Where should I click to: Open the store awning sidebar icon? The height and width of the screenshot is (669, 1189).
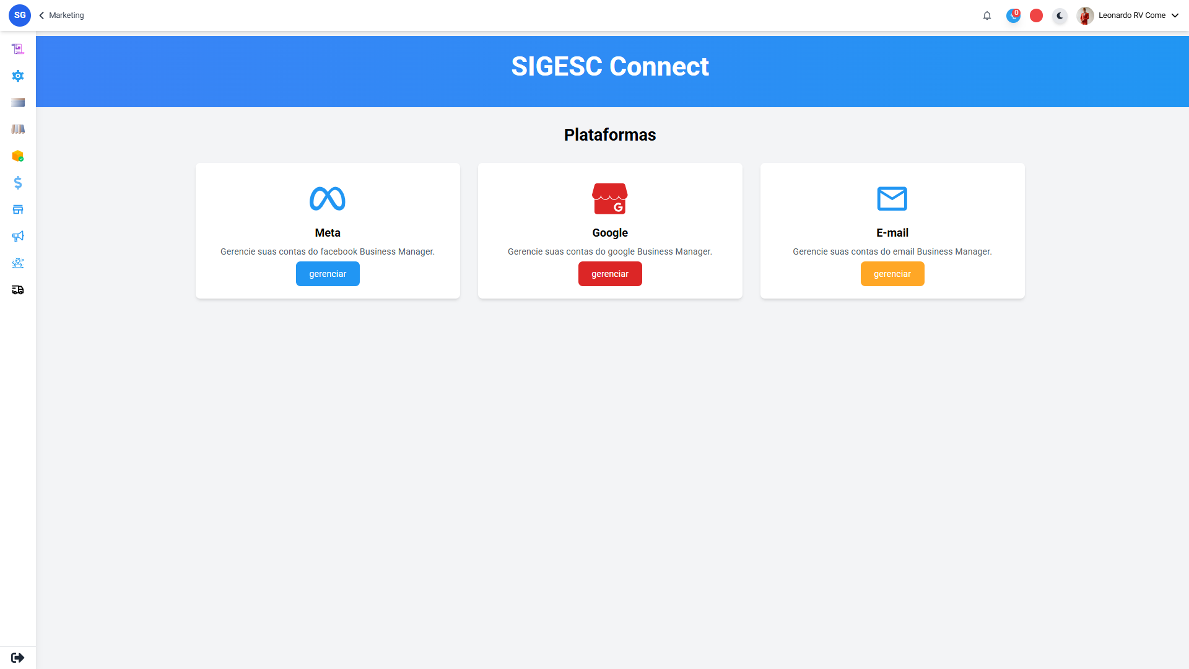pyautogui.click(x=18, y=129)
